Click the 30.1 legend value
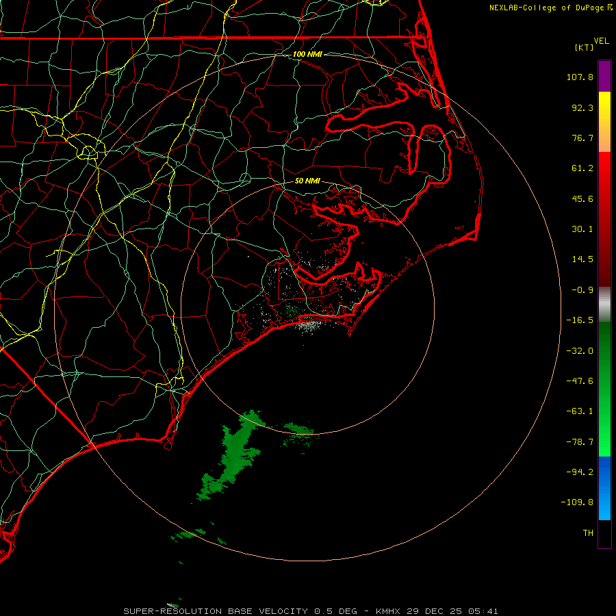 [582, 229]
